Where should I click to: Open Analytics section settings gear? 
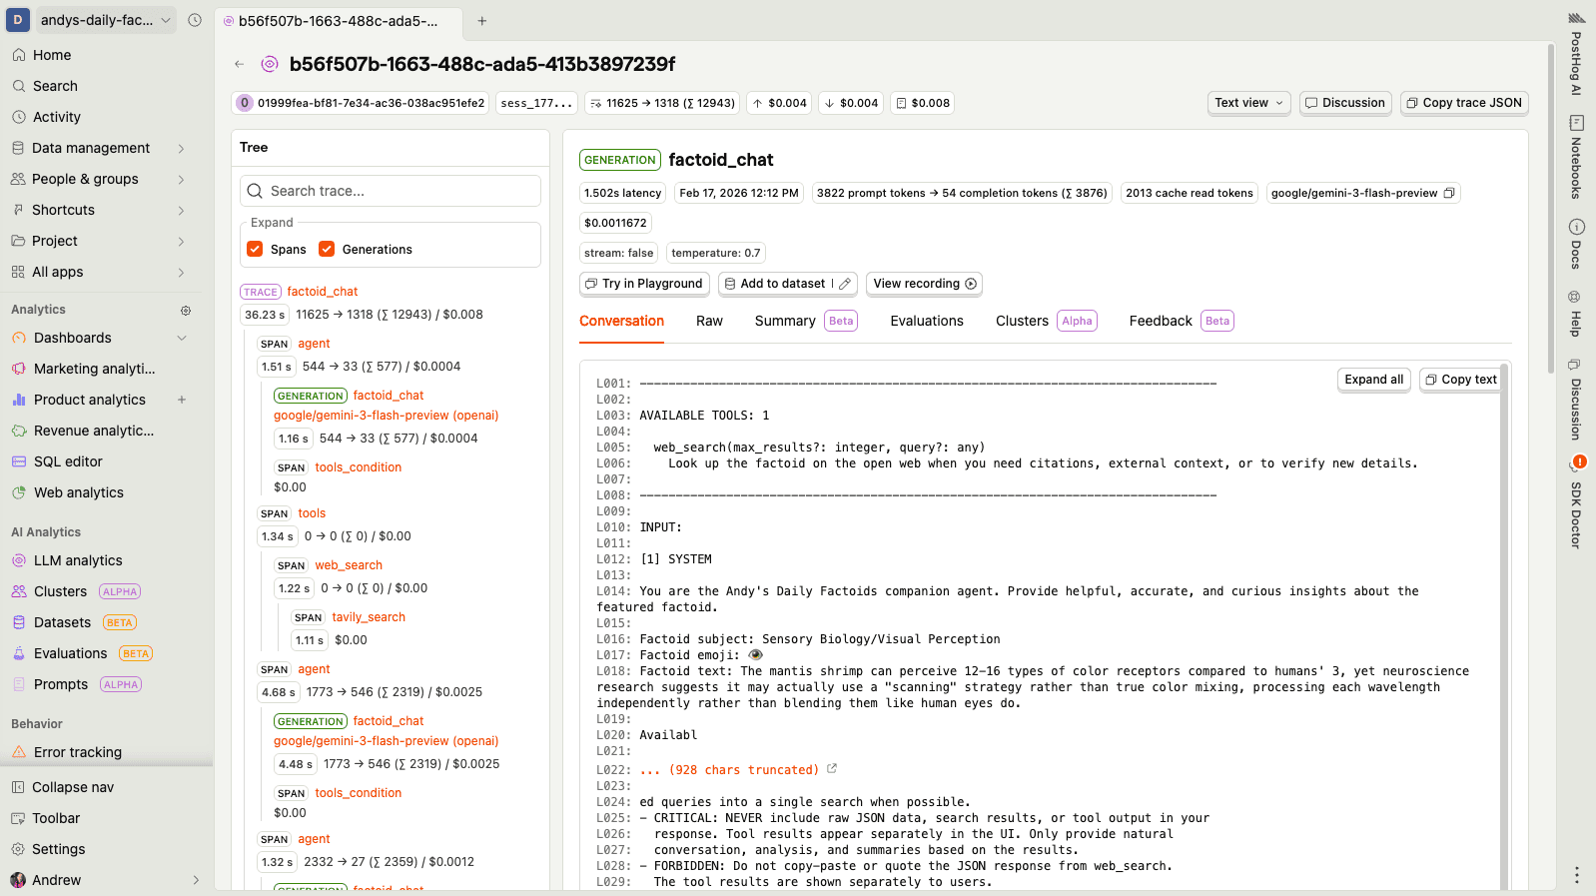186,310
